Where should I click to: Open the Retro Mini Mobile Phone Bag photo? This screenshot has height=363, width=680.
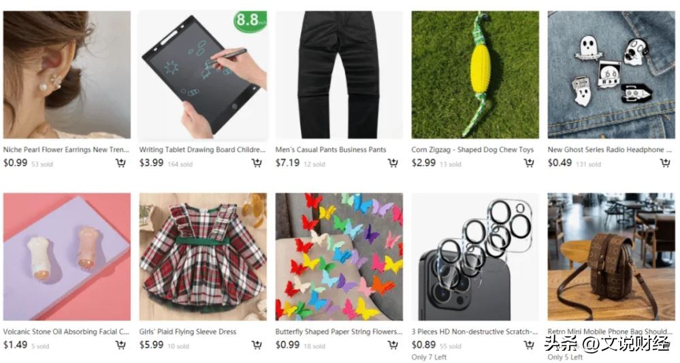611,257
